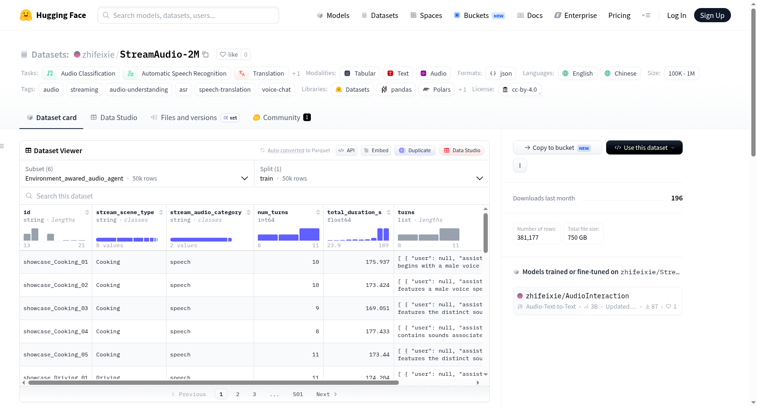Open the Pricing page
The height and width of the screenshot is (407, 757).
[x=619, y=15]
